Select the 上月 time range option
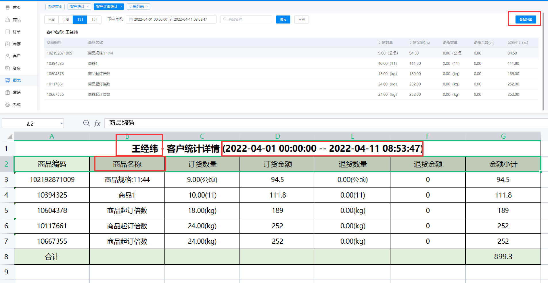The height and width of the screenshot is (283, 548). 94,19
